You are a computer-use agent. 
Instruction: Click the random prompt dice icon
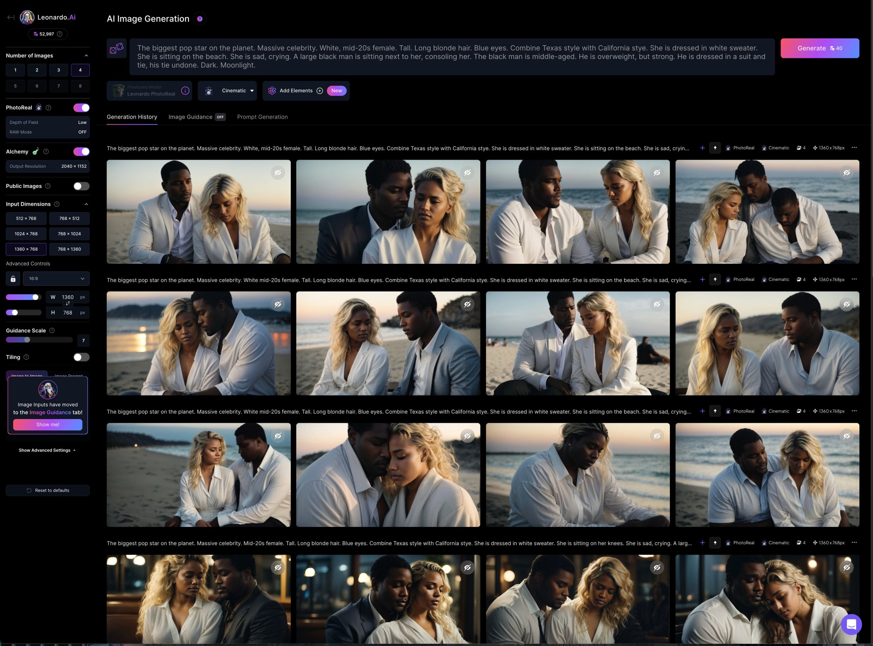(x=116, y=48)
